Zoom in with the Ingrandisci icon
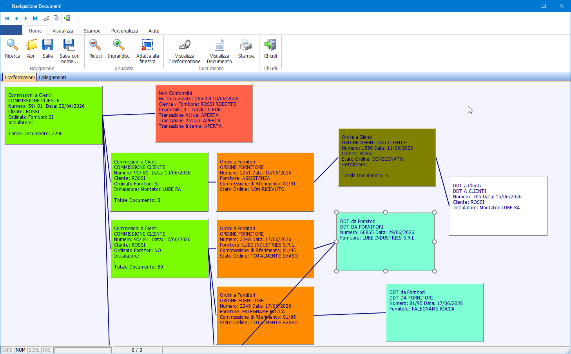This screenshot has width=571, height=354. pyautogui.click(x=119, y=45)
